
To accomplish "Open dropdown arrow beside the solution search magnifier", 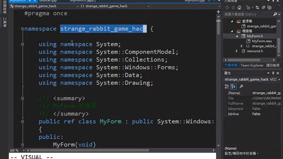I will 279,15.
